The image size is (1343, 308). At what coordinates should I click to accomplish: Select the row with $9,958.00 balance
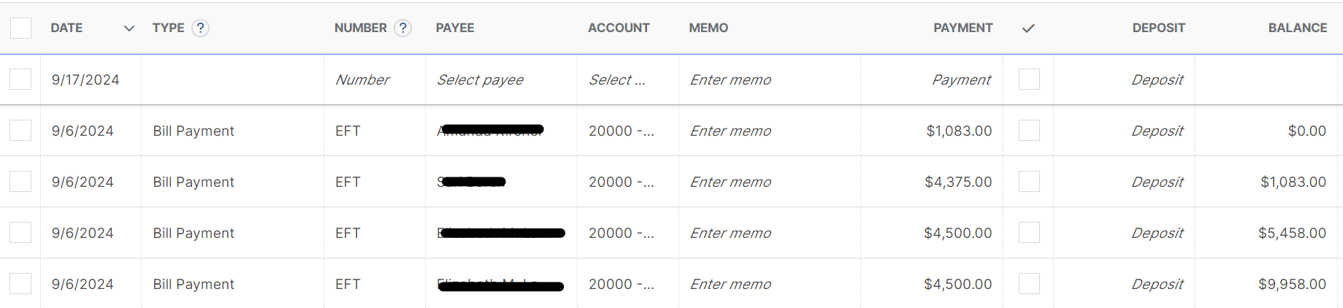(20, 284)
